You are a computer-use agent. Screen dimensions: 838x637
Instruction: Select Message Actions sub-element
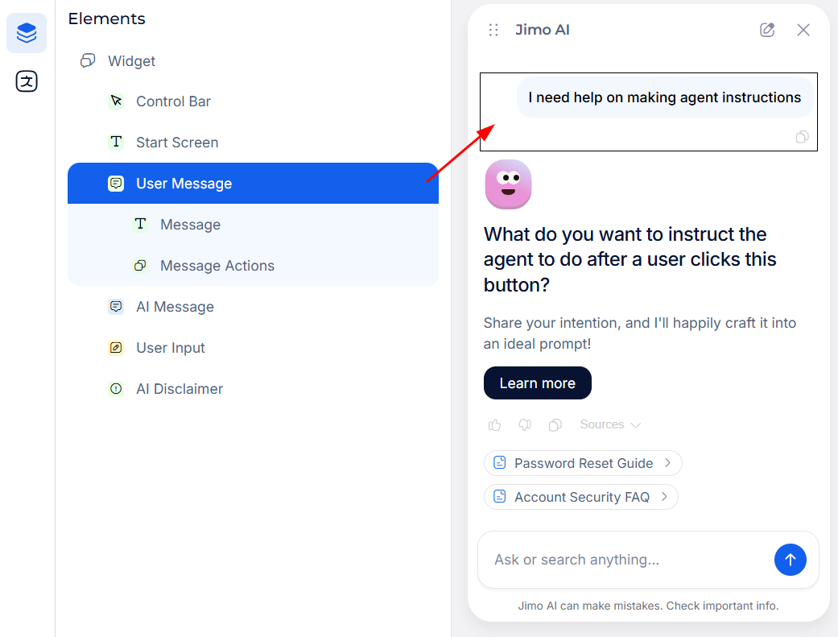pos(217,266)
